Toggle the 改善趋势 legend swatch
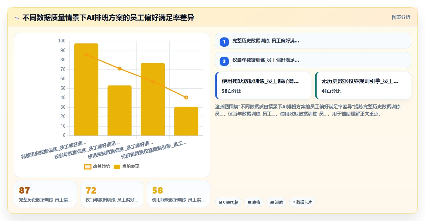 [88, 167]
